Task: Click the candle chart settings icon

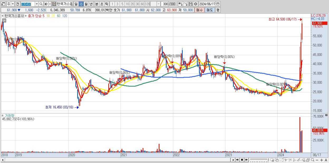Action: click(180, 4)
